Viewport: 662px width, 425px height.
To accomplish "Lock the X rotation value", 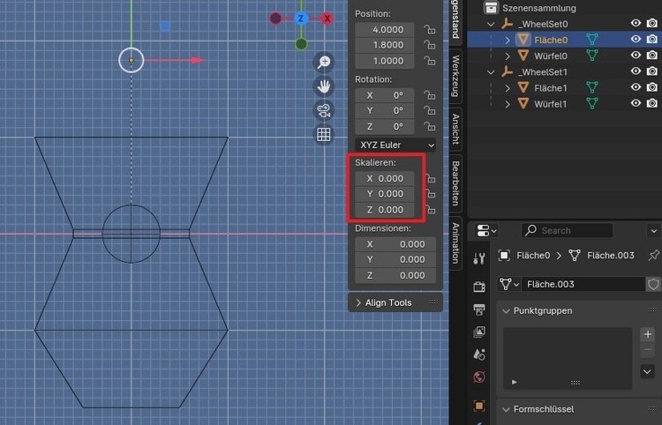I will [x=430, y=95].
